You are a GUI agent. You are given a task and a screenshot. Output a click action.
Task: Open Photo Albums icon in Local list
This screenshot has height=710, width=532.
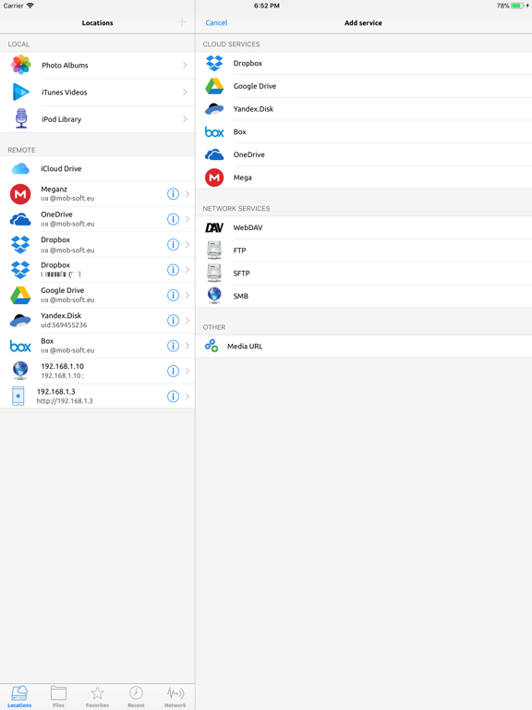point(21,65)
